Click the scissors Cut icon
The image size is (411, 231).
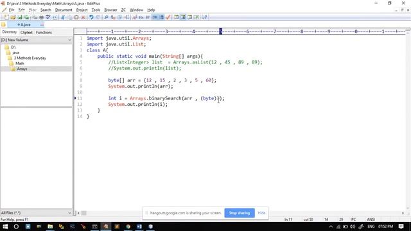(x=63, y=17)
